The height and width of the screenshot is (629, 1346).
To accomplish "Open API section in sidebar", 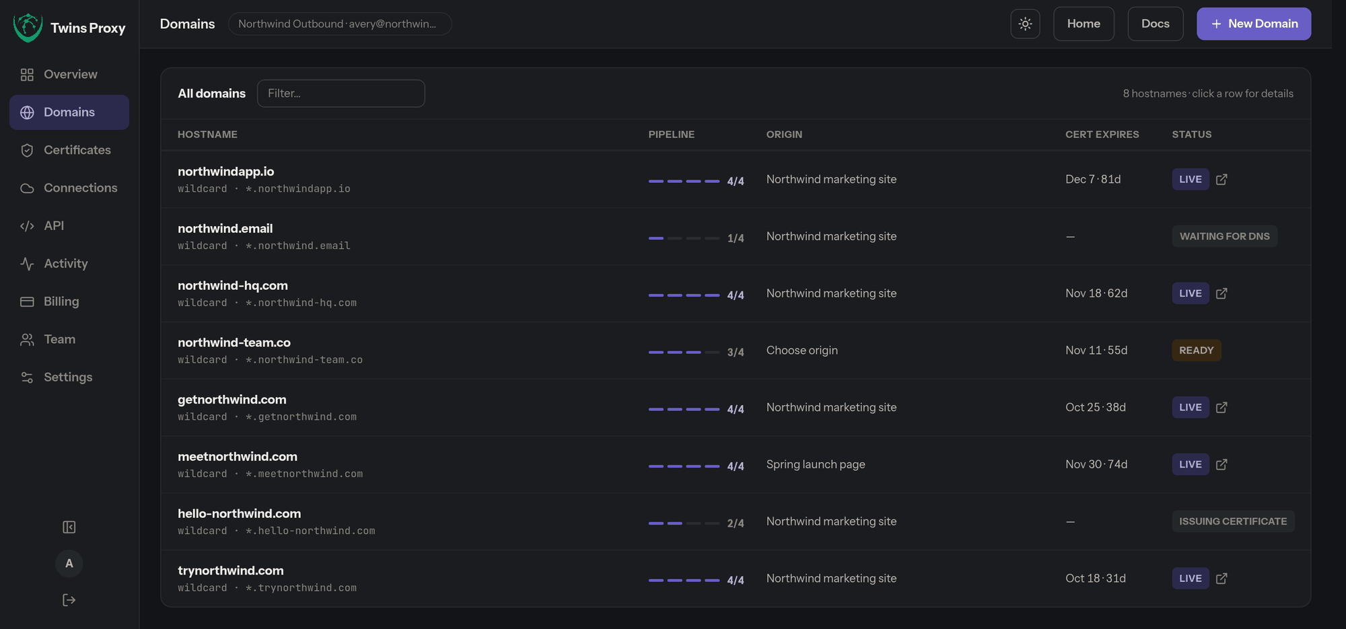I will (69, 225).
